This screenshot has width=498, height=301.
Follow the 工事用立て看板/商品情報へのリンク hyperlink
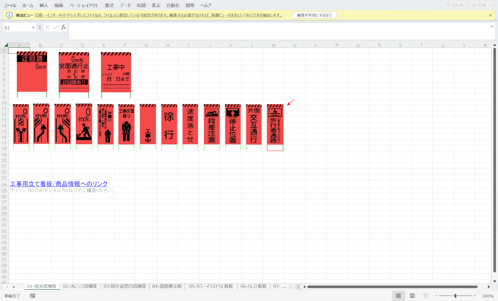59,184
